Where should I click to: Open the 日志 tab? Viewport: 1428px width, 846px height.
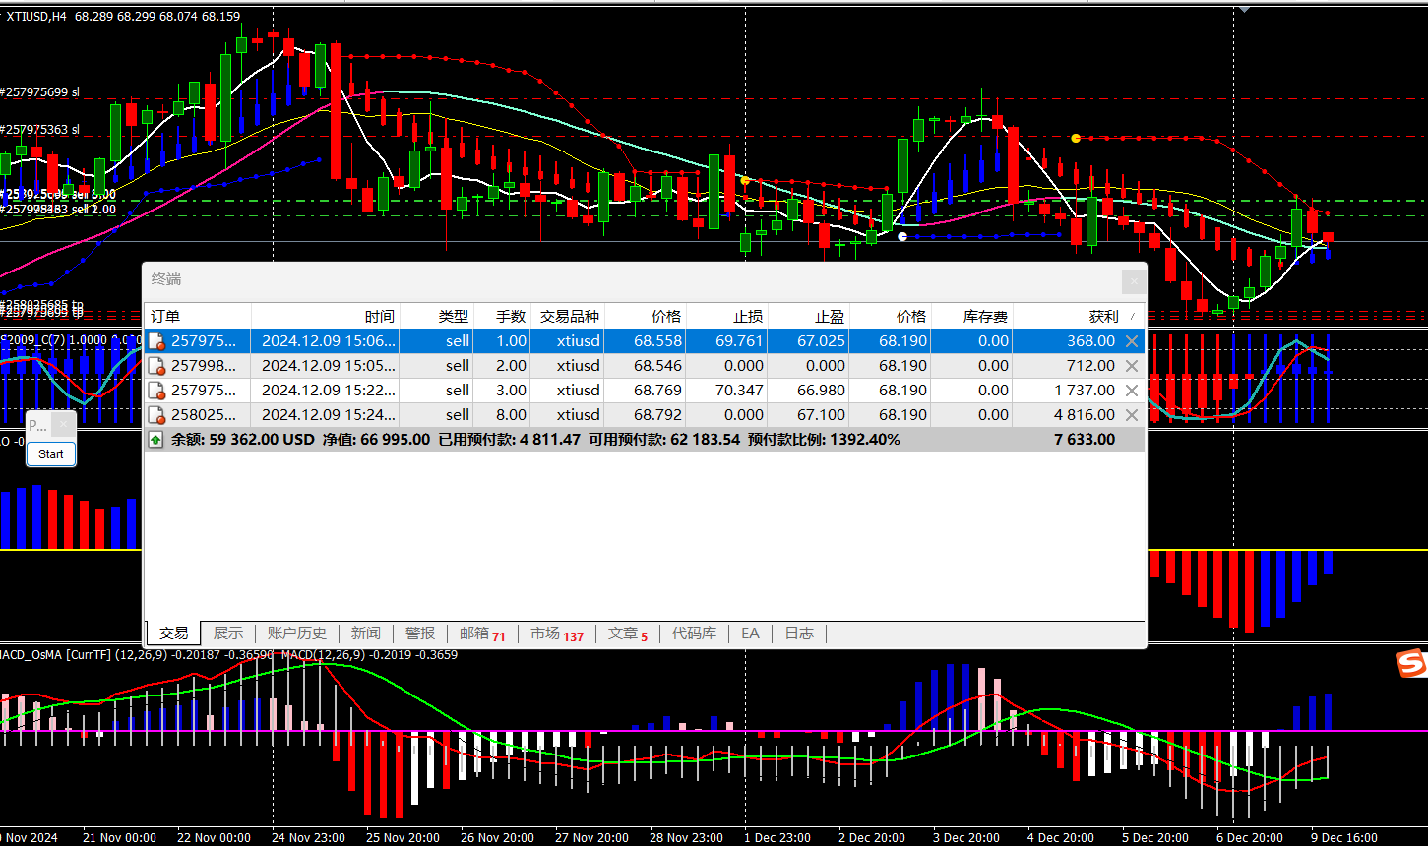pos(799,634)
